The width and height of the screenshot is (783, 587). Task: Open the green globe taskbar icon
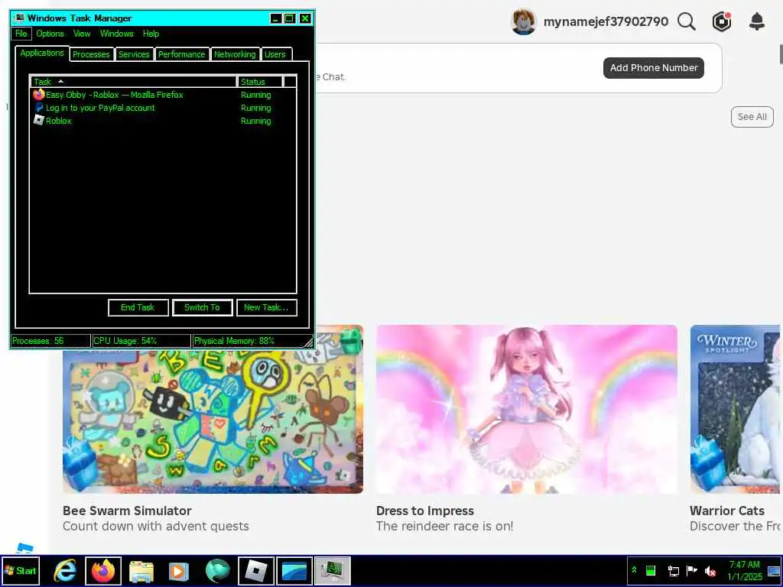(x=217, y=570)
